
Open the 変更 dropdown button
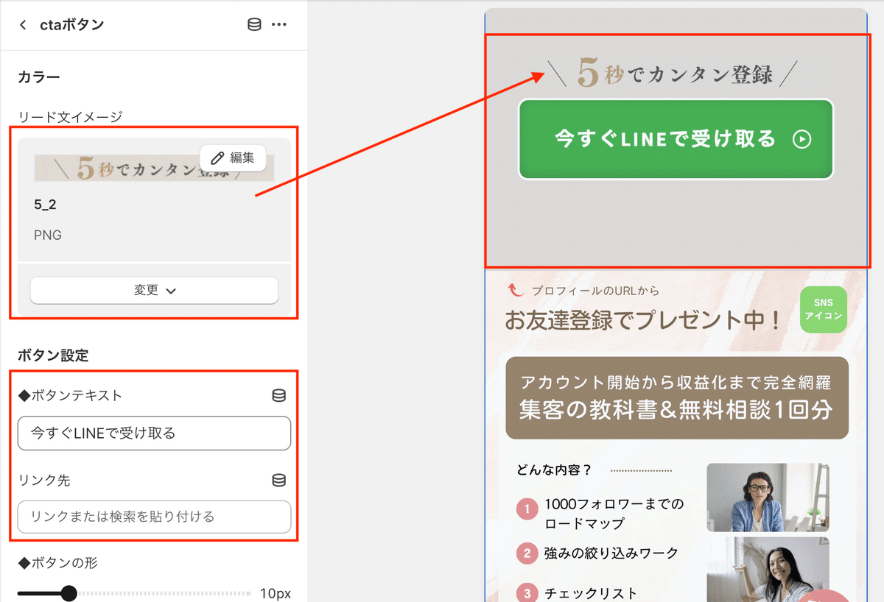tap(154, 290)
